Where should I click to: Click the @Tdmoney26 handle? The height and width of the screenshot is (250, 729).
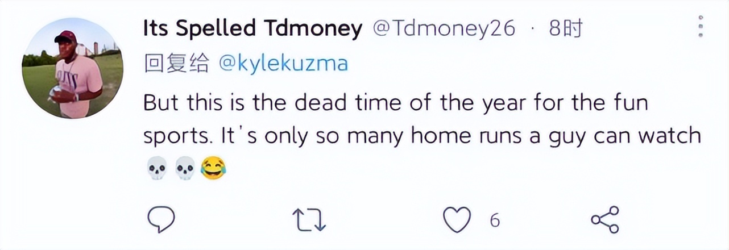click(444, 28)
